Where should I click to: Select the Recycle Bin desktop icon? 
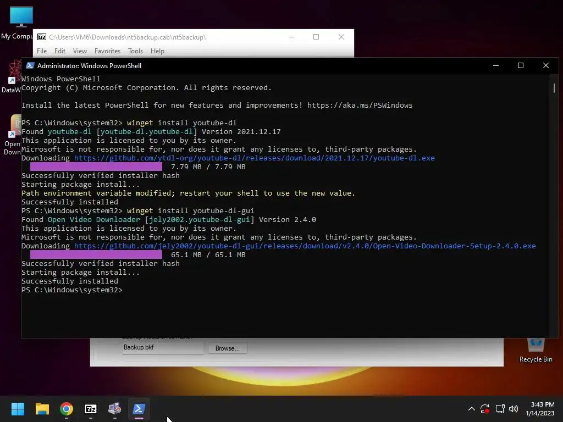coord(536,350)
